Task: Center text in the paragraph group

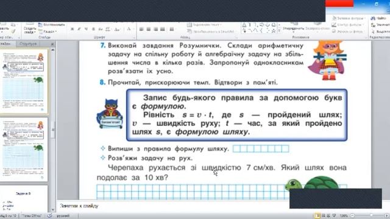Action: (x=149, y=29)
